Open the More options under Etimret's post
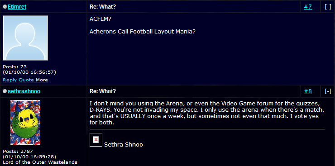The height and width of the screenshot is (166, 335). [x=42, y=80]
